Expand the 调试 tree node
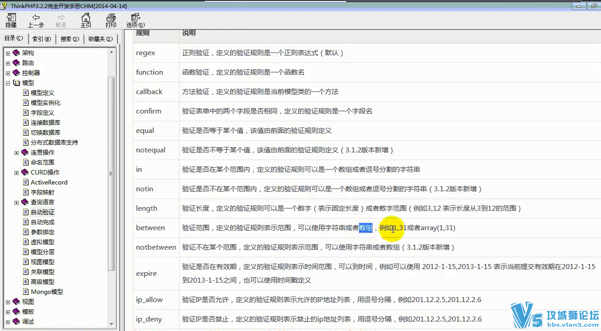Screen dimensions: 601x331 [8, 322]
